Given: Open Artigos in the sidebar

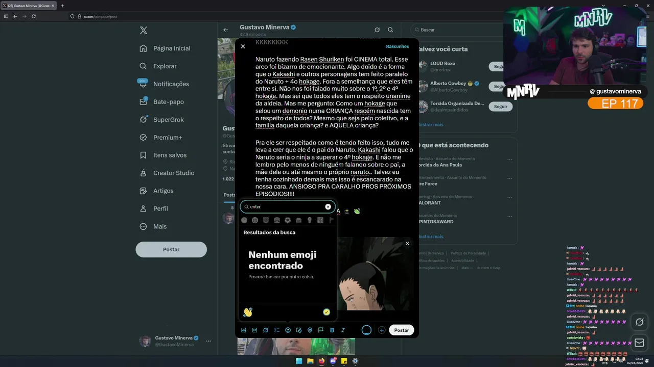Looking at the screenshot, I should 156,191.
